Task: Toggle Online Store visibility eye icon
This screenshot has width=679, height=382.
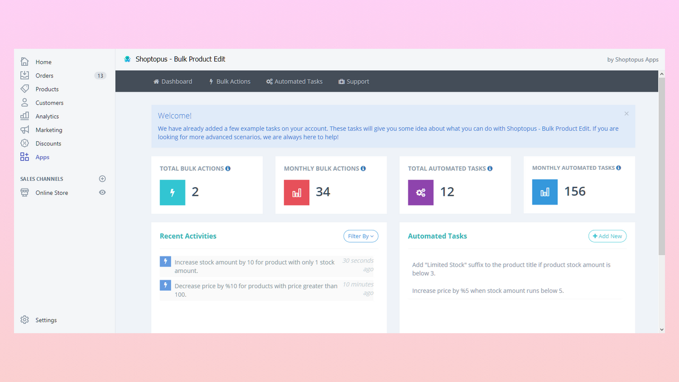Action: (102, 192)
